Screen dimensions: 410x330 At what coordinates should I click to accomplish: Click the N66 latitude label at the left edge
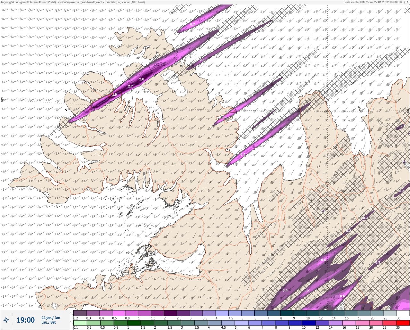click(2, 100)
